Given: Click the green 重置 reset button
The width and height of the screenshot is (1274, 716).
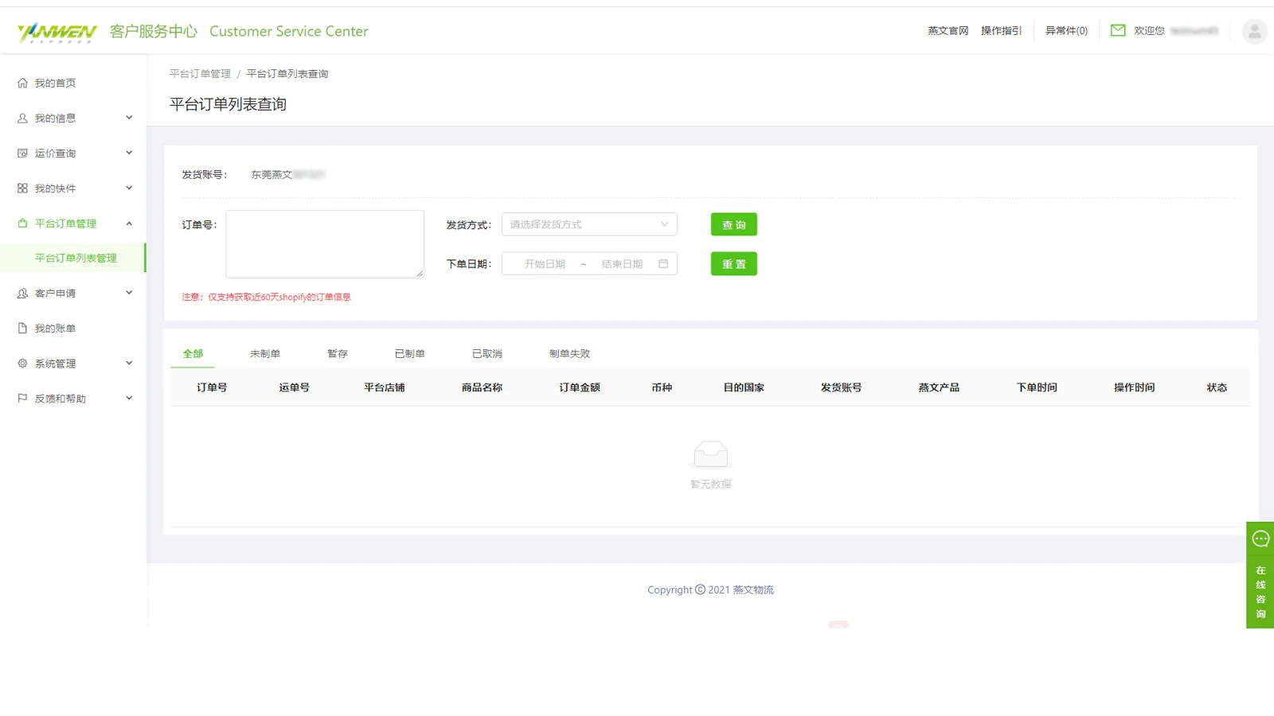Looking at the screenshot, I should [x=734, y=264].
